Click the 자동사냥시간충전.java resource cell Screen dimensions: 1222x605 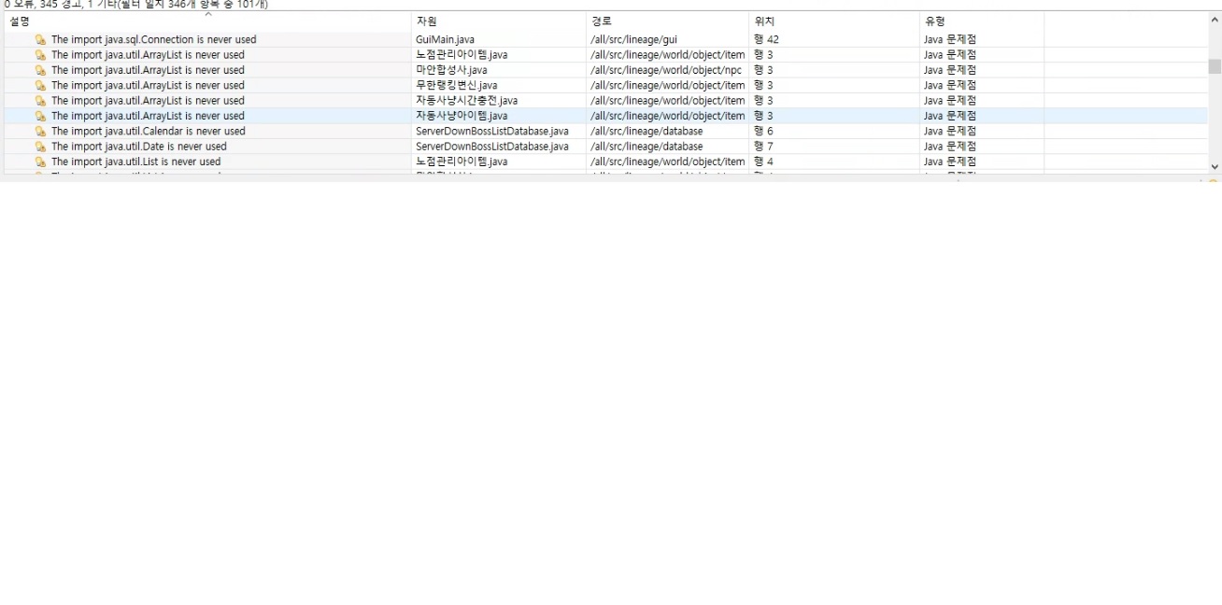point(466,101)
